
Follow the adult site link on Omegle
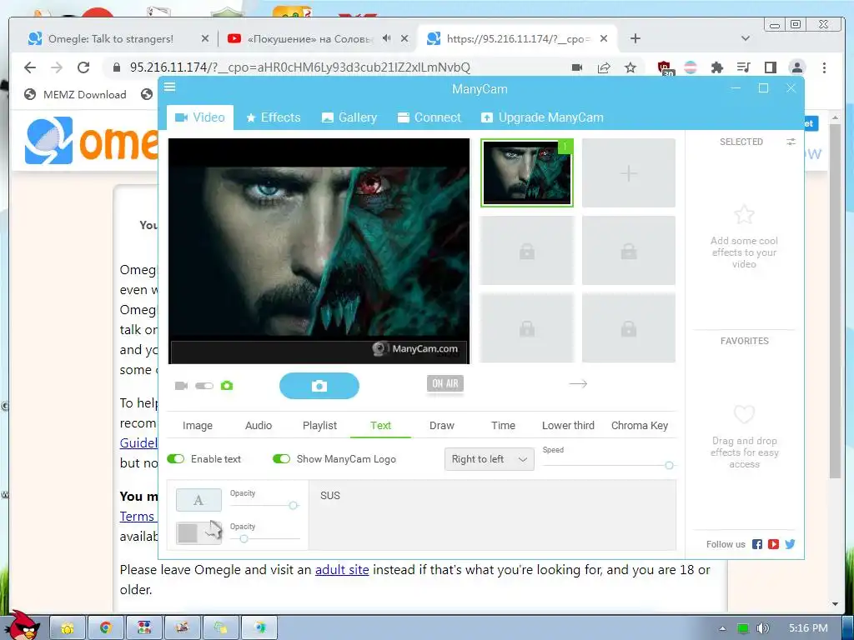(342, 570)
